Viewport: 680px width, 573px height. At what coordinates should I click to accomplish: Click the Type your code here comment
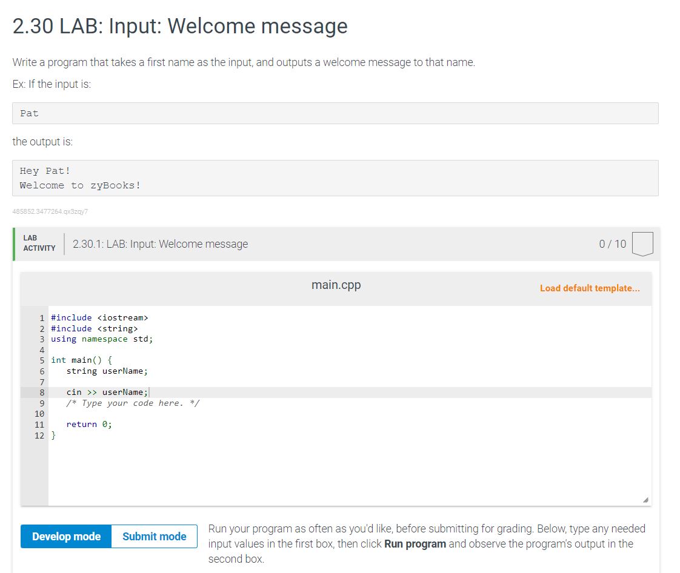click(132, 403)
